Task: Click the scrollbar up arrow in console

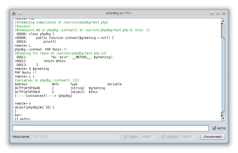Action: pyautogui.click(x=223, y=21)
